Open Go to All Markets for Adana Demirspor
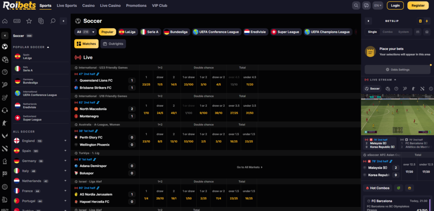 [250, 167]
